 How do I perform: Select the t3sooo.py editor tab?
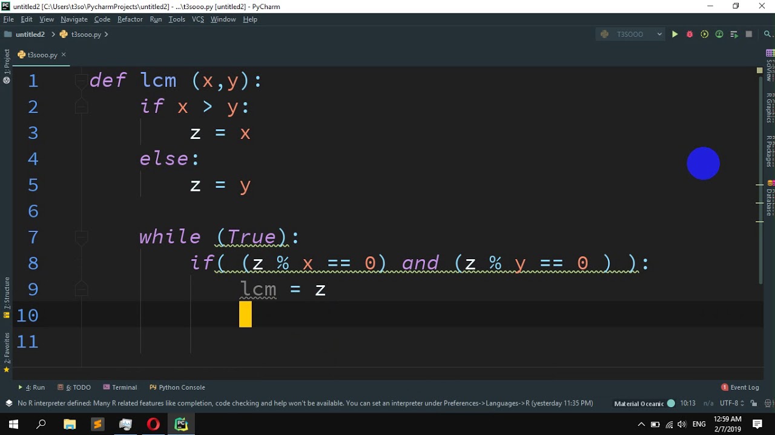coord(42,55)
